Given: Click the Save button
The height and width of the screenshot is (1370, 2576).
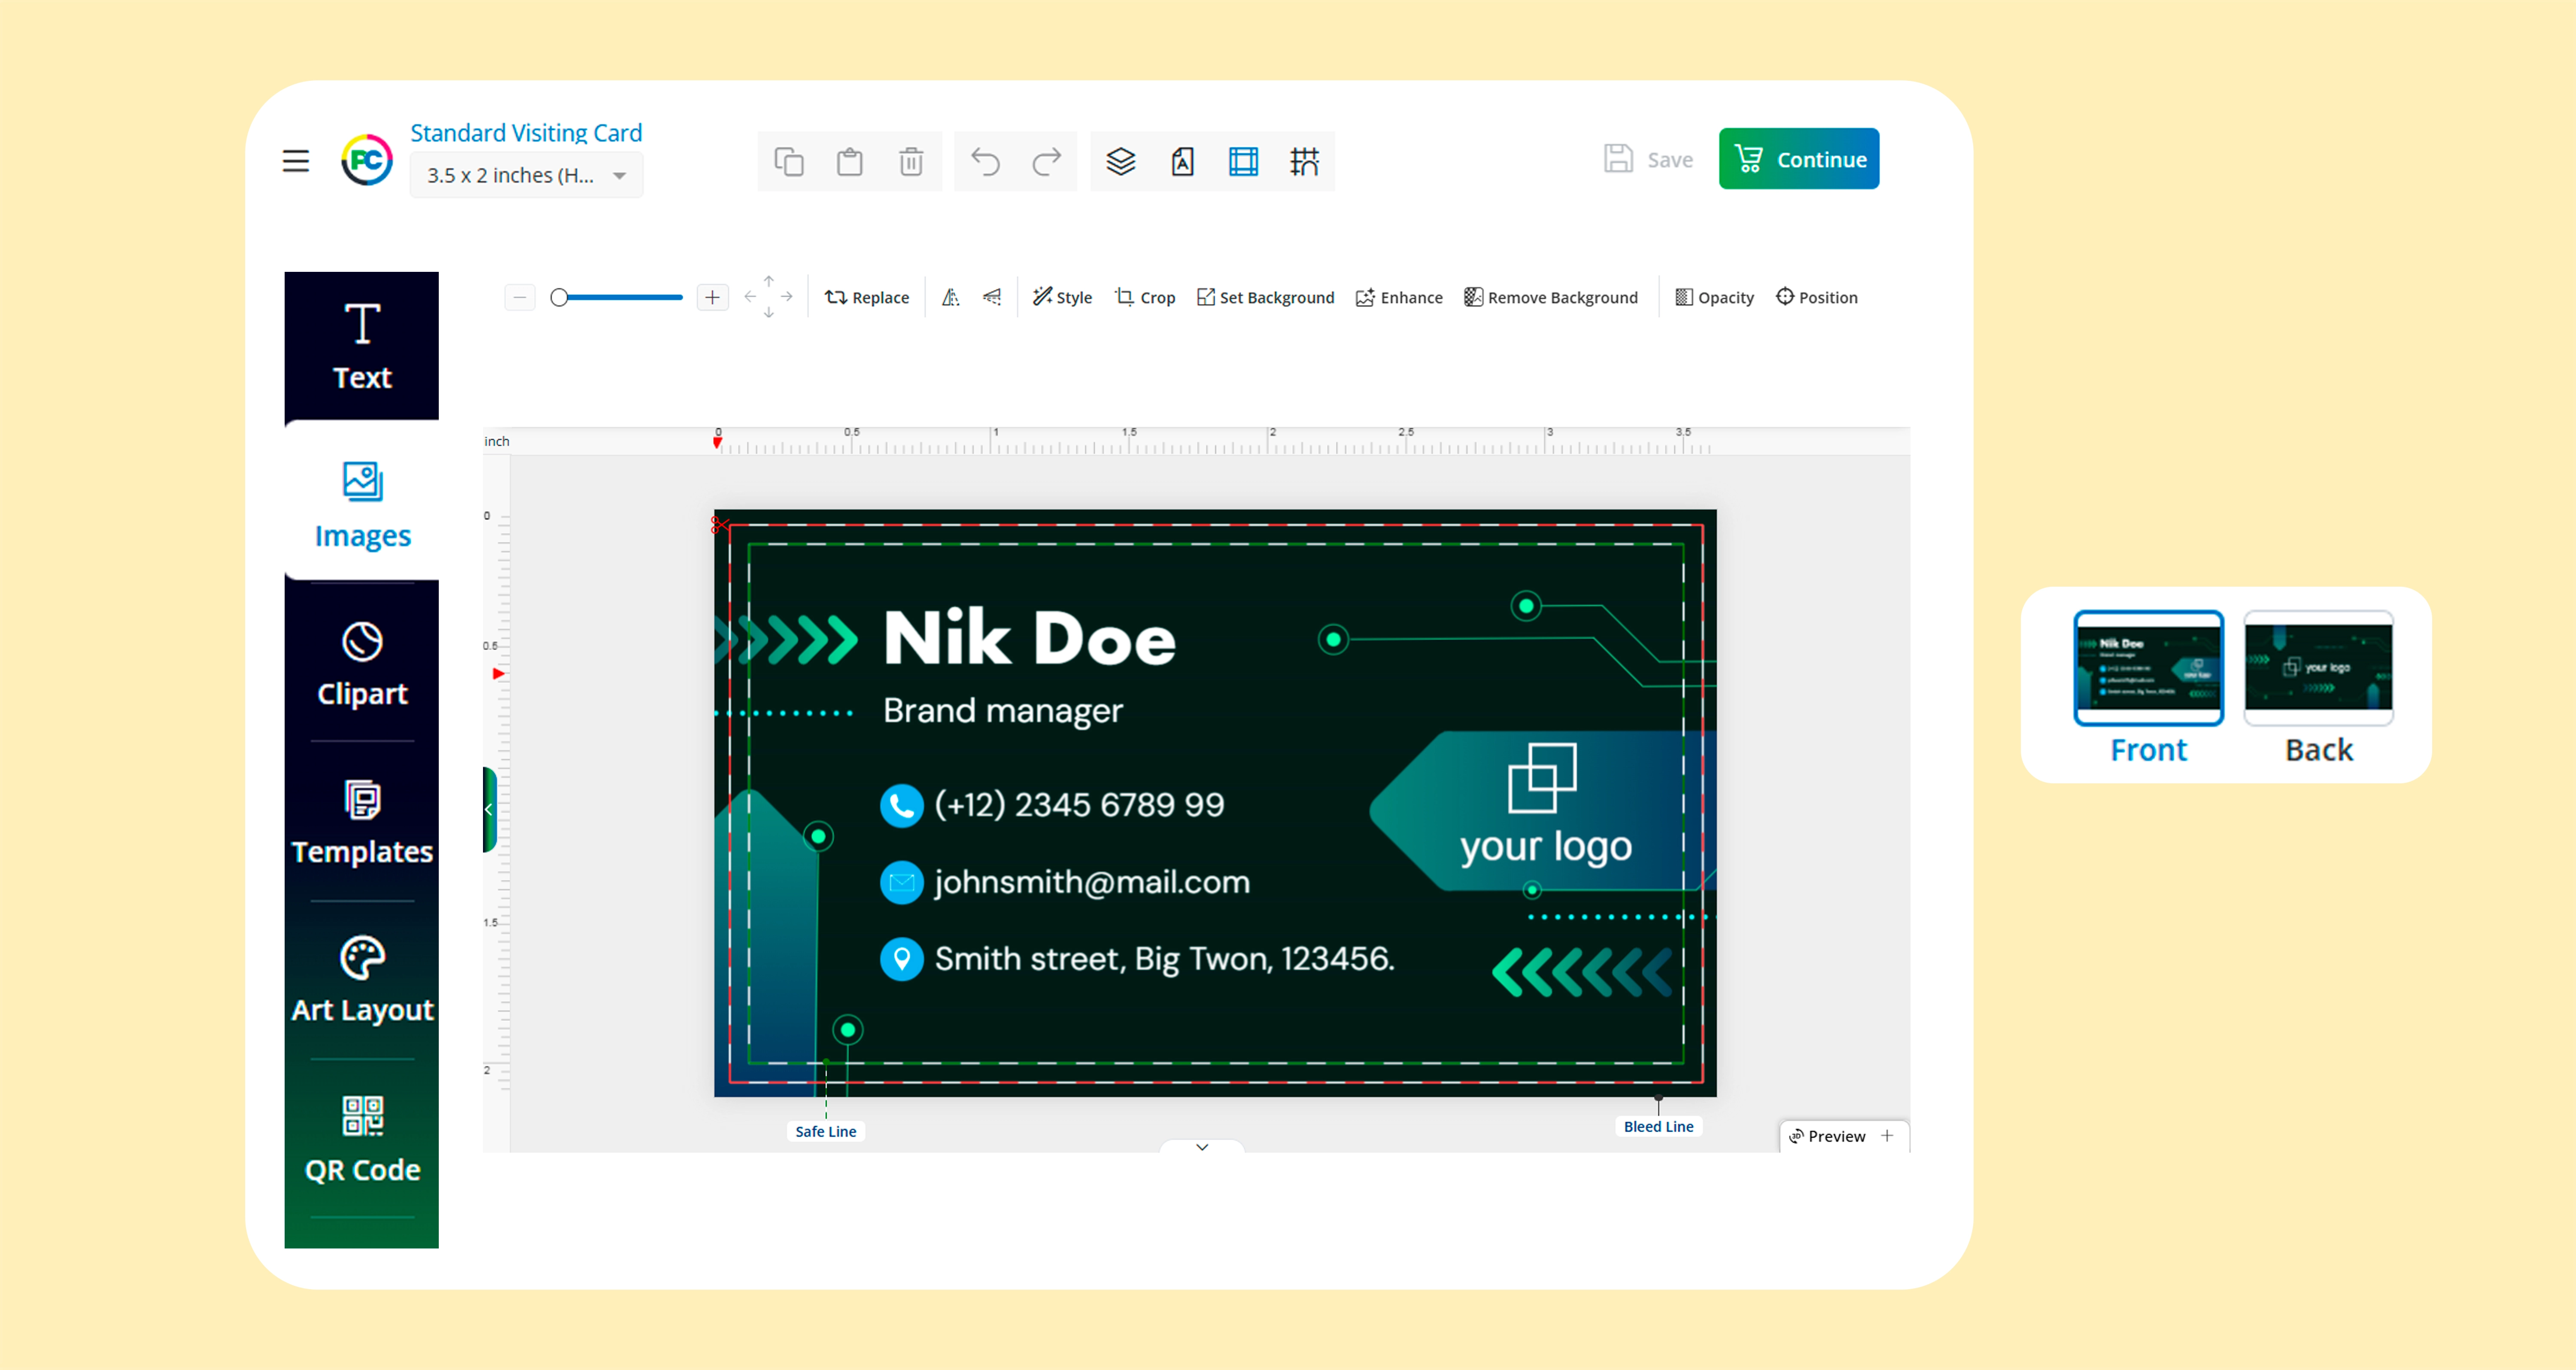Looking at the screenshot, I should click(1648, 159).
